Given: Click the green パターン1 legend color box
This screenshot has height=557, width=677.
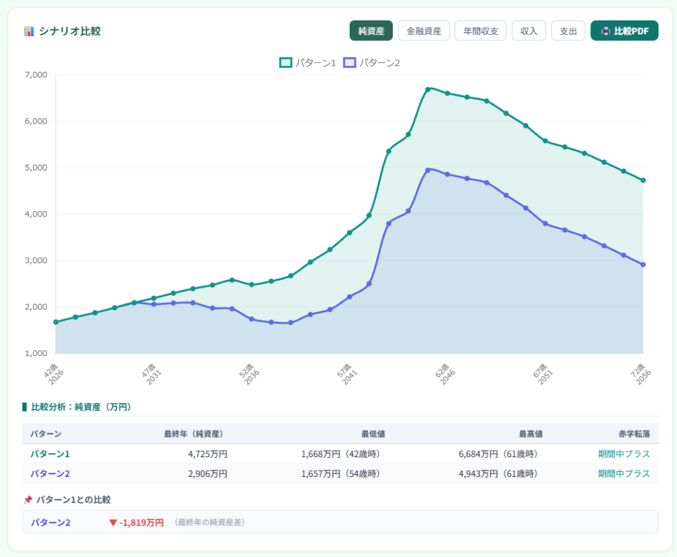Looking at the screenshot, I should pos(286,63).
